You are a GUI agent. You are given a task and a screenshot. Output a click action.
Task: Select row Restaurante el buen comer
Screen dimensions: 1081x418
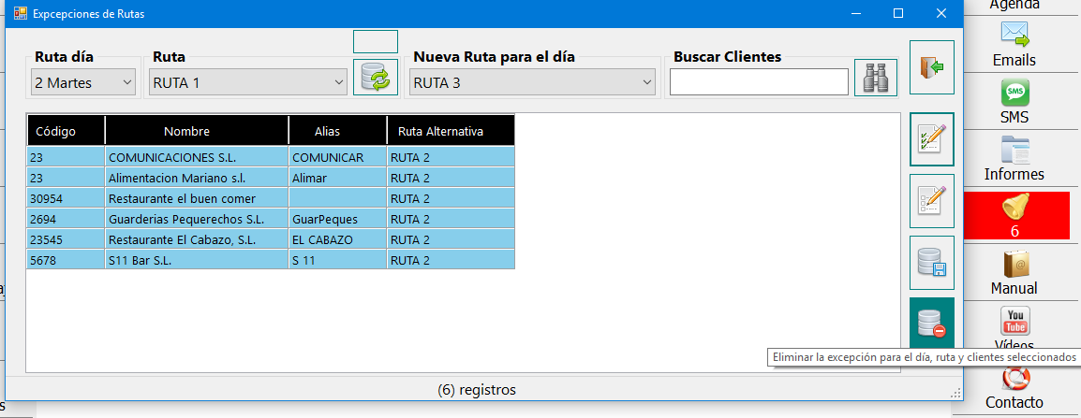270,198
